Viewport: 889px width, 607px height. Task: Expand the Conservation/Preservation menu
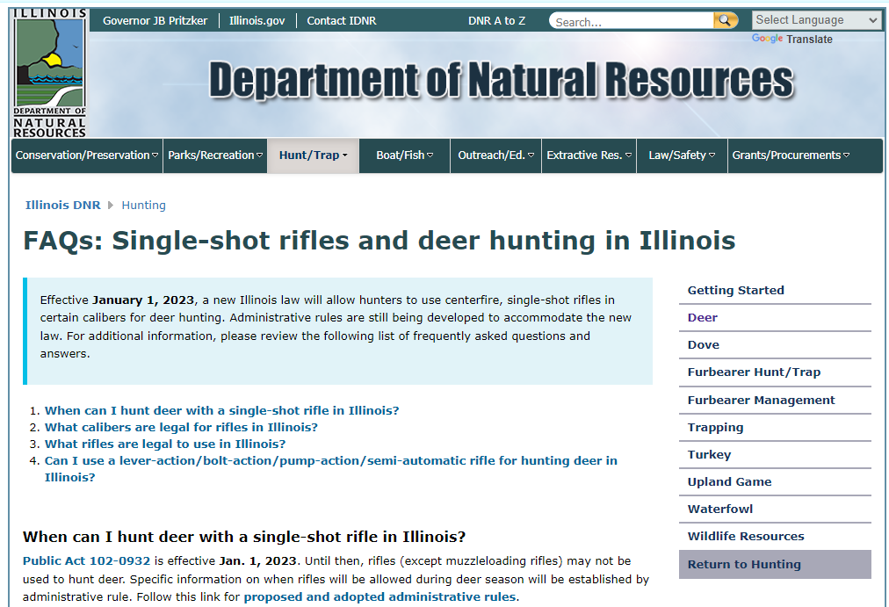tap(87, 155)
